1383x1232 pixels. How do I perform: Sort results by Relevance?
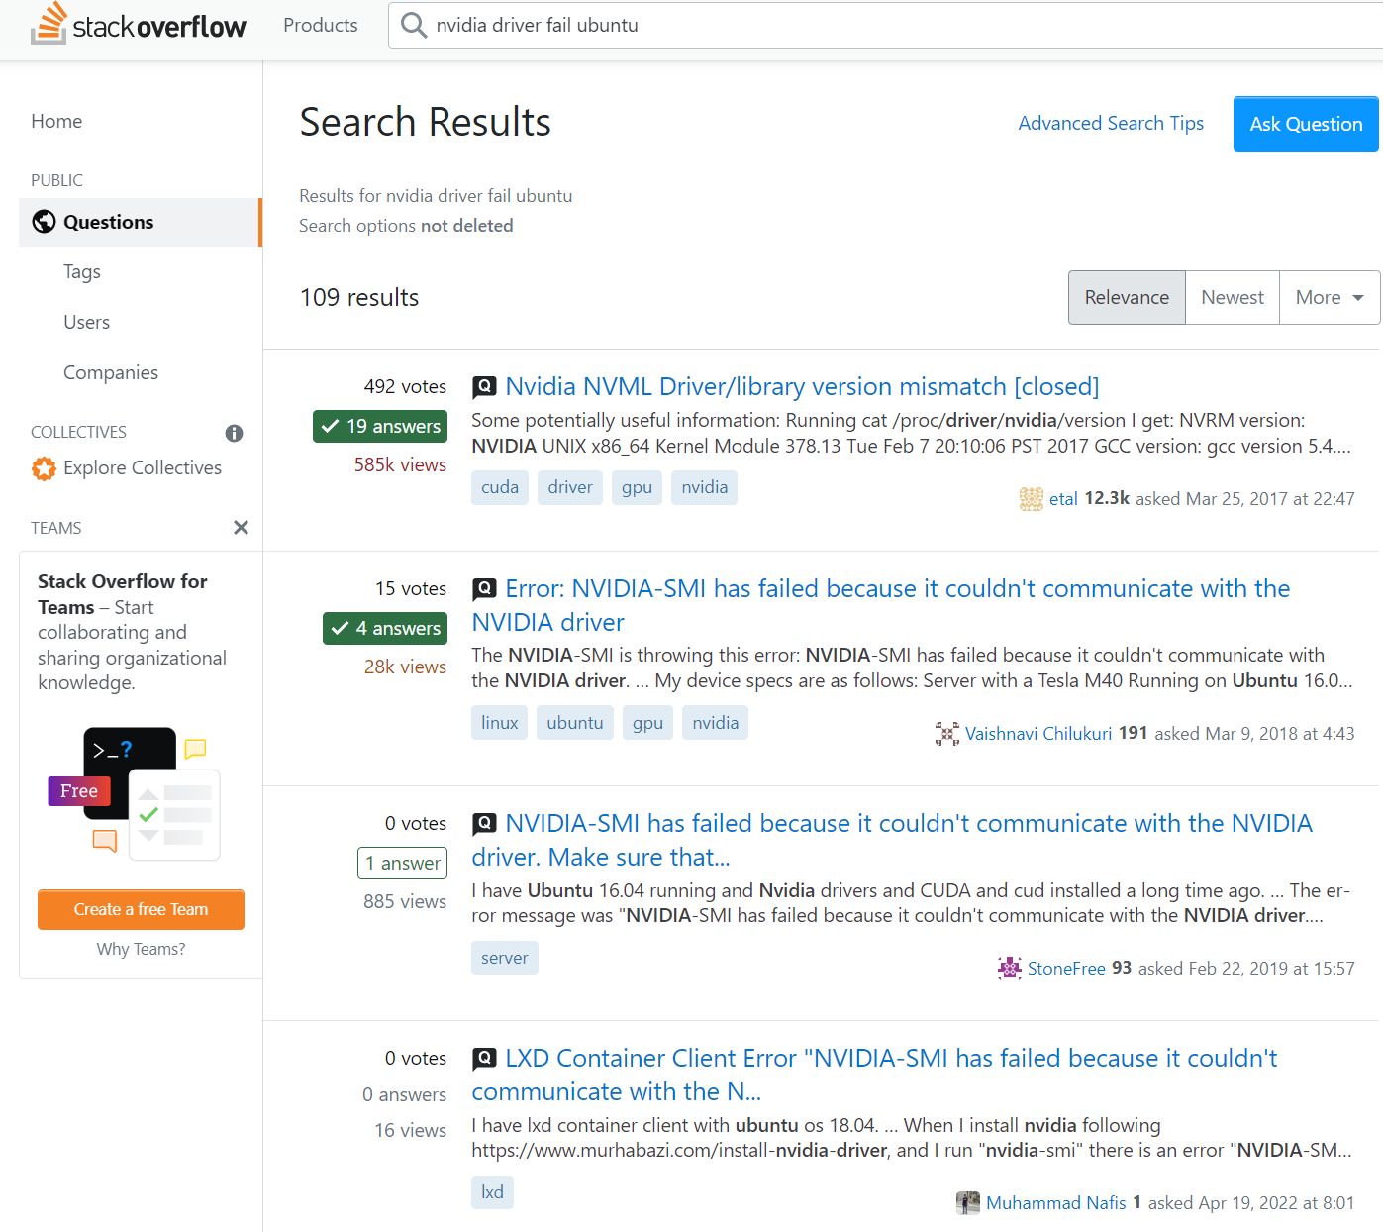pos(1127,298)
